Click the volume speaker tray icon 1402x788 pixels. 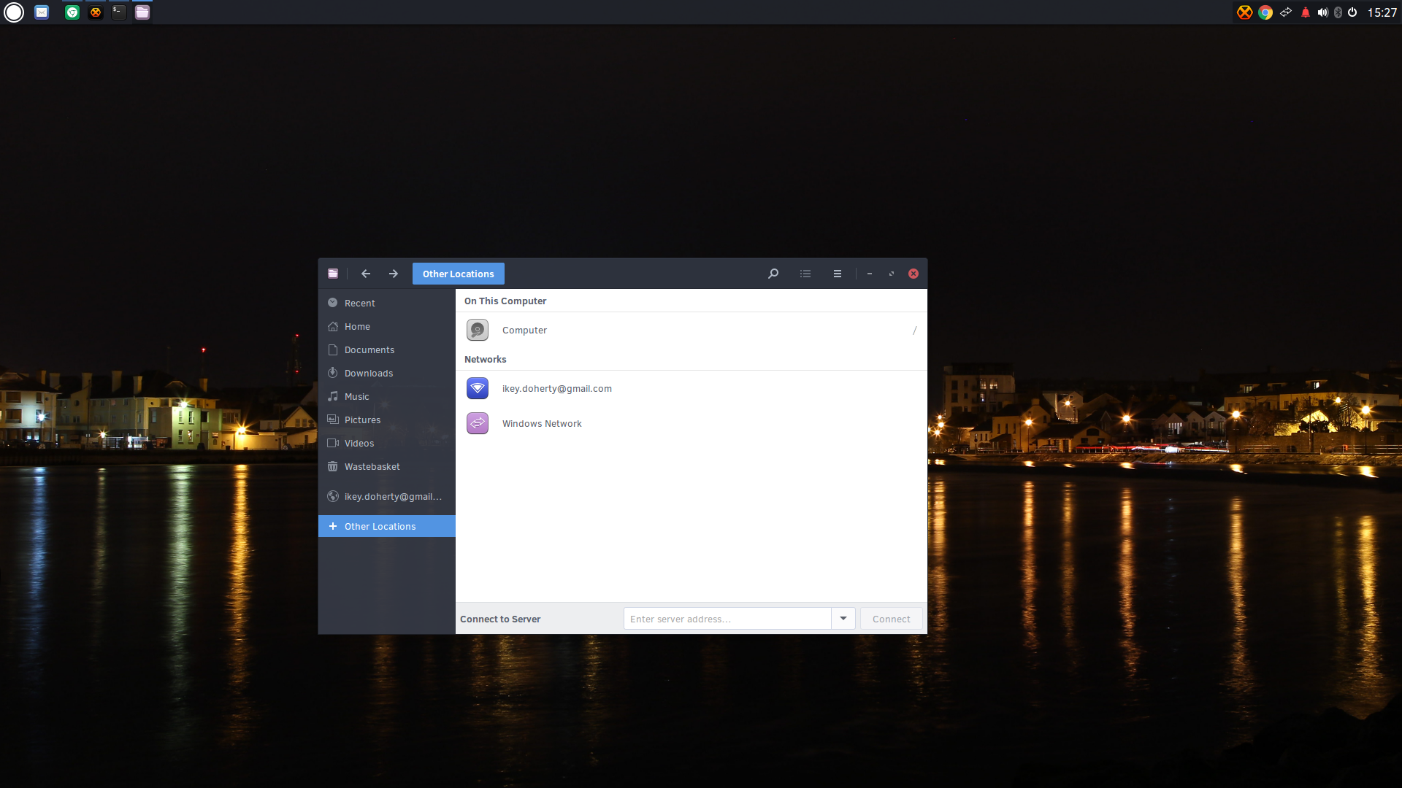pyautogui.click(x=1322, y=12)
